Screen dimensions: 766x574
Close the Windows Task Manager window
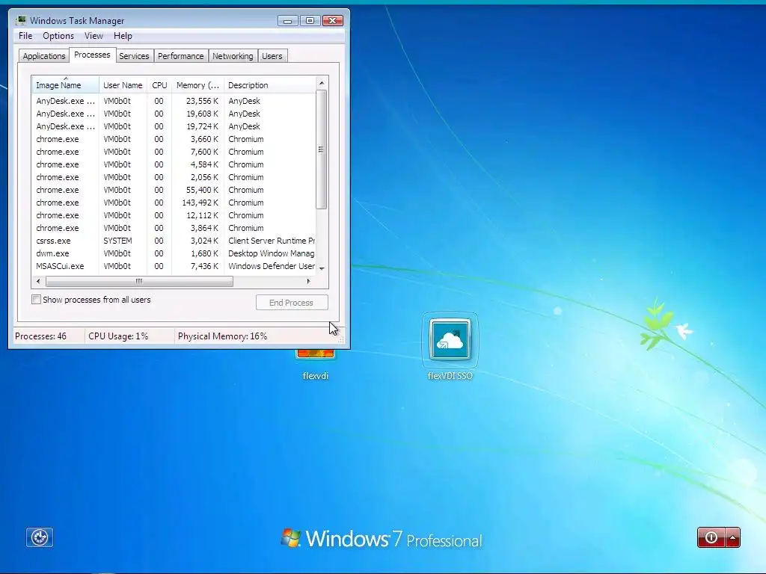tap(332, 20)
